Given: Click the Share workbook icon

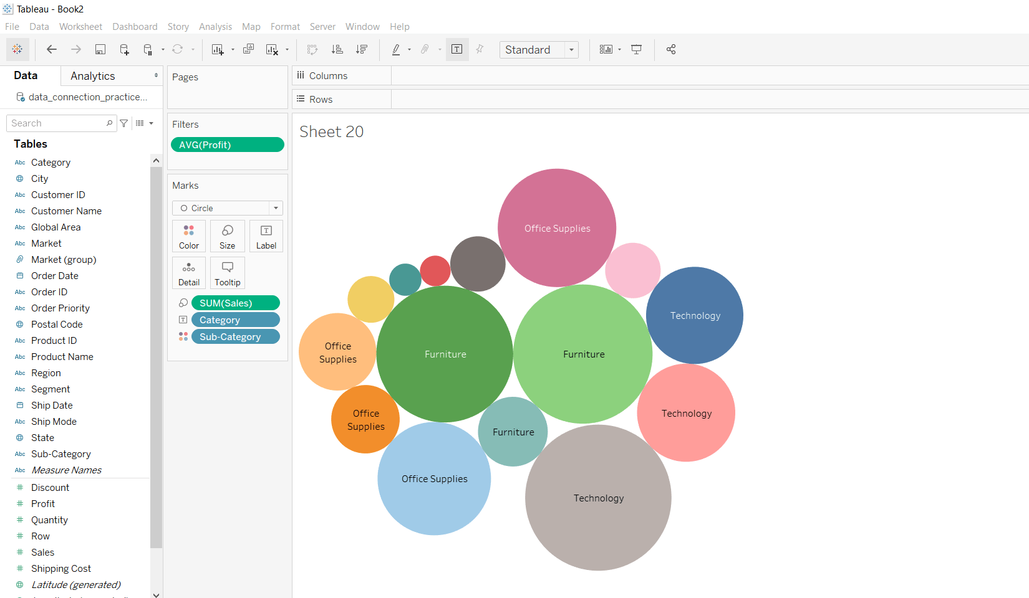Looking at the screenshot, I should click(671, 49).
